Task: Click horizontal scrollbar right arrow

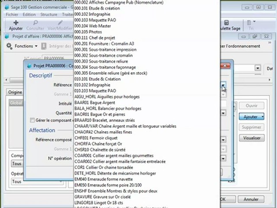Action: coord(269,80)
